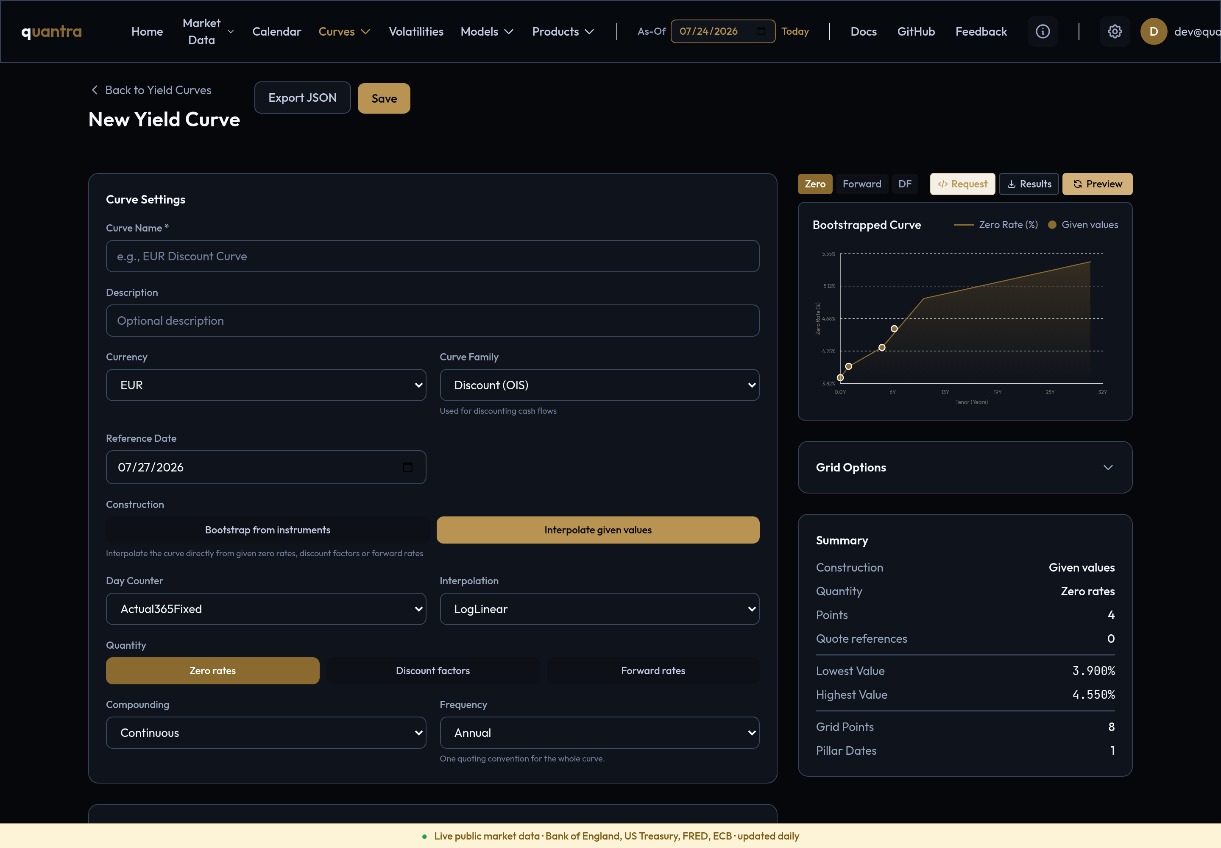Switch chart to Zero view
Image resolution: width=1221 pixels, height=848 pixels.
pyautogui.click(x=815, y=184)
